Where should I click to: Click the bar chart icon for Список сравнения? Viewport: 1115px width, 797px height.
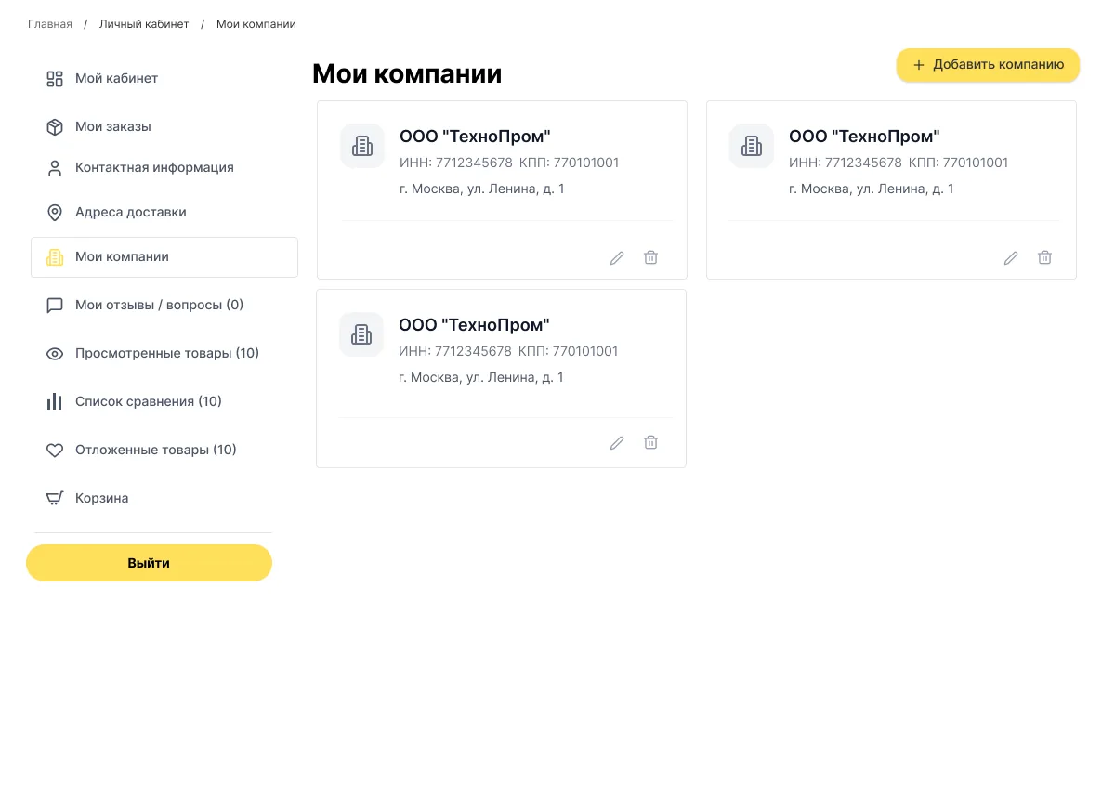pyautogui.click(x=55, y=402)
